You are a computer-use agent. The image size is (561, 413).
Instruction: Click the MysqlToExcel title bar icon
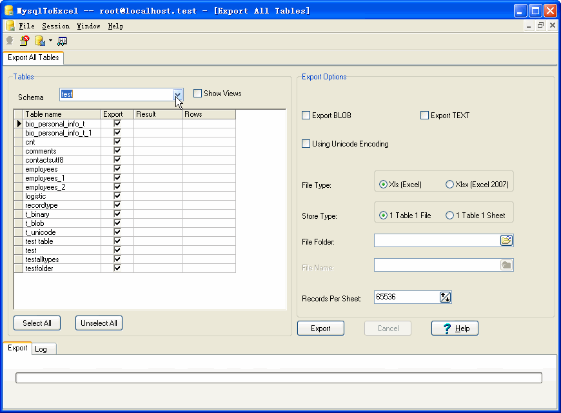coord(9,10)
